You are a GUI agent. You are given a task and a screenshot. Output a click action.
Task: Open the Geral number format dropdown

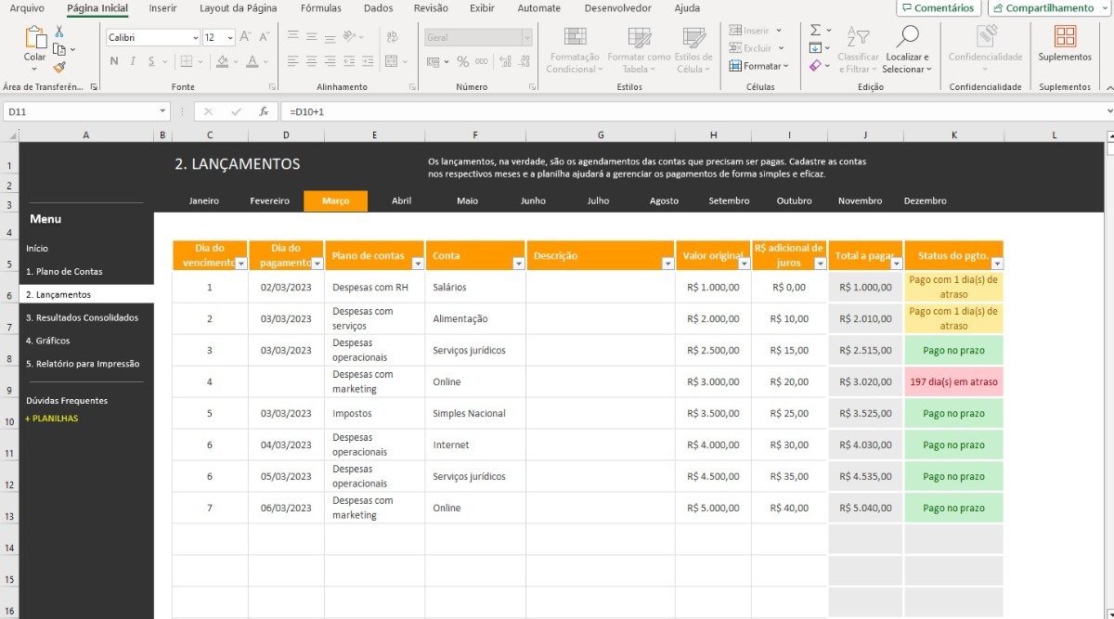pyautogui.click(x=527, y=38)
